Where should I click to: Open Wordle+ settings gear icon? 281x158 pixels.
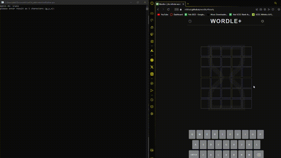tap(263, 21)
